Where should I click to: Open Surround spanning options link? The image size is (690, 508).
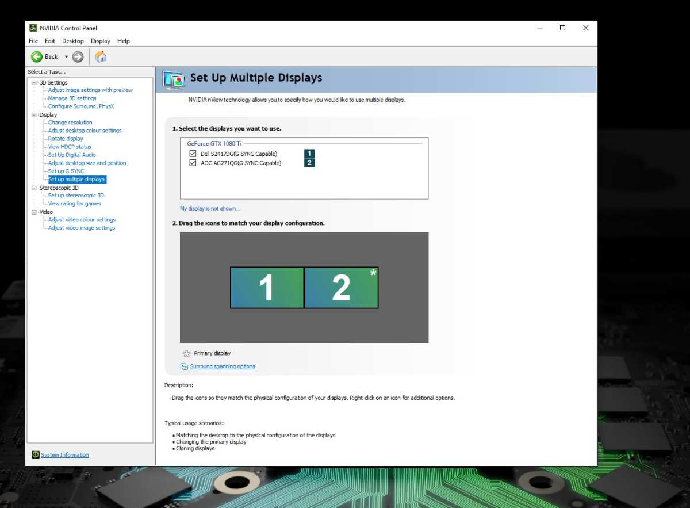[x=223, y=366]
